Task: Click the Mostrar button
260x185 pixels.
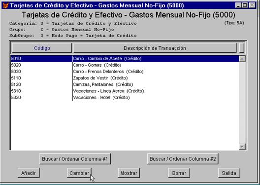Action: pyautogui.click(x=129, y=173)
